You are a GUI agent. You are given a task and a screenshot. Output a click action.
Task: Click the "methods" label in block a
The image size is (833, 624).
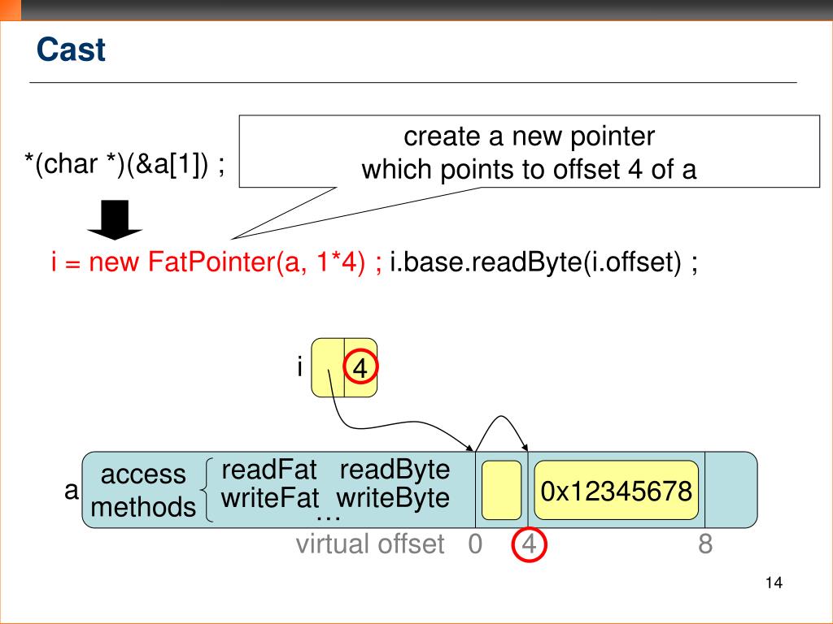143,507
